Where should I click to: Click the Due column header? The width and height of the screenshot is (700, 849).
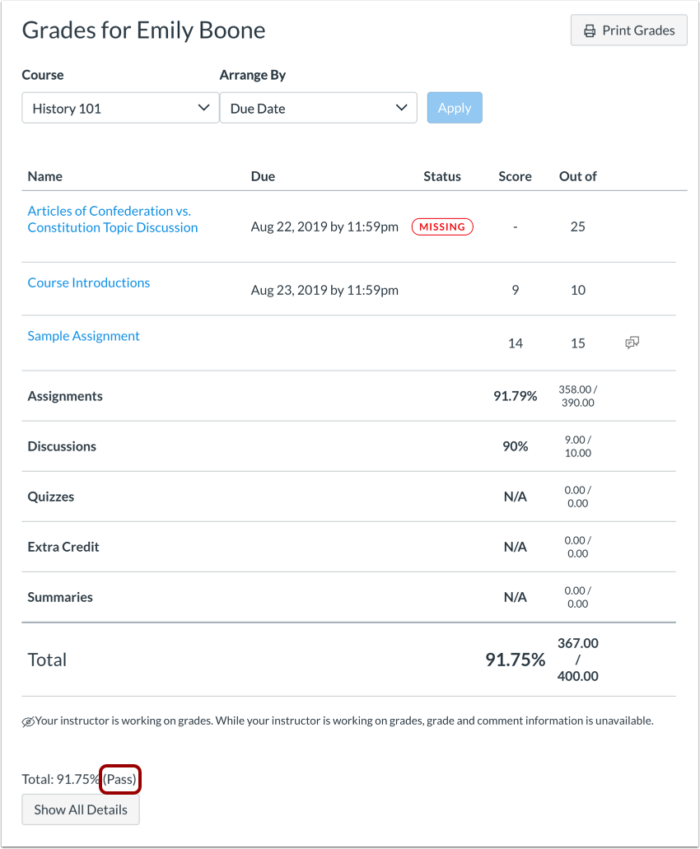[263, 176]
